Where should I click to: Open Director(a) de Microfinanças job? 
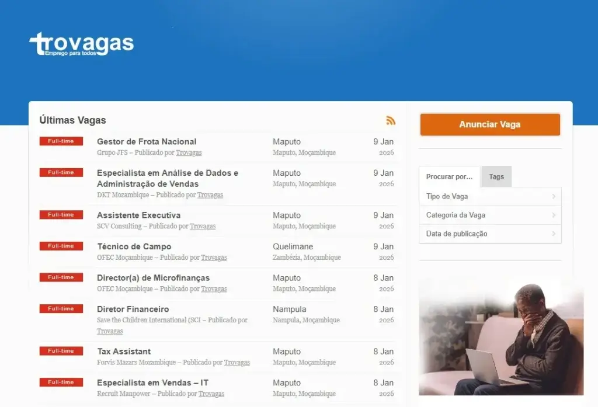tap(154, 278)
